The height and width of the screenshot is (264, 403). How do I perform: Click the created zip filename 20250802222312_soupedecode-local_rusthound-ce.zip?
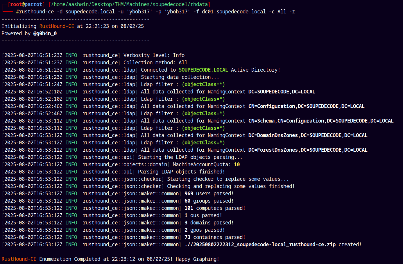point(264,244)
